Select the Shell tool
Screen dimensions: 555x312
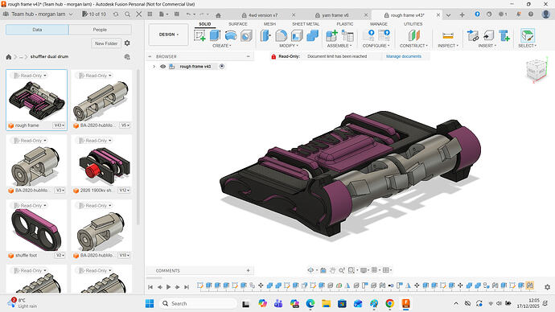(x=297, y=35)
